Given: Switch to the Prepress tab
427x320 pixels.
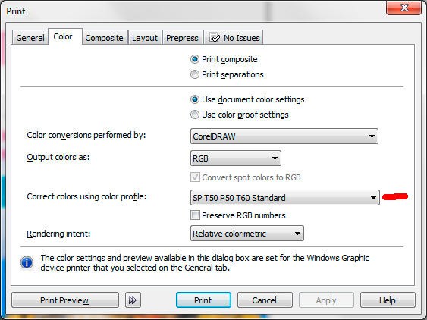Looking at the screenshot, I should tap(182, 38).
